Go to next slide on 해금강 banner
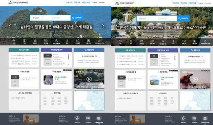The height and width of the screenshot is (125, 213). [103, 26]
